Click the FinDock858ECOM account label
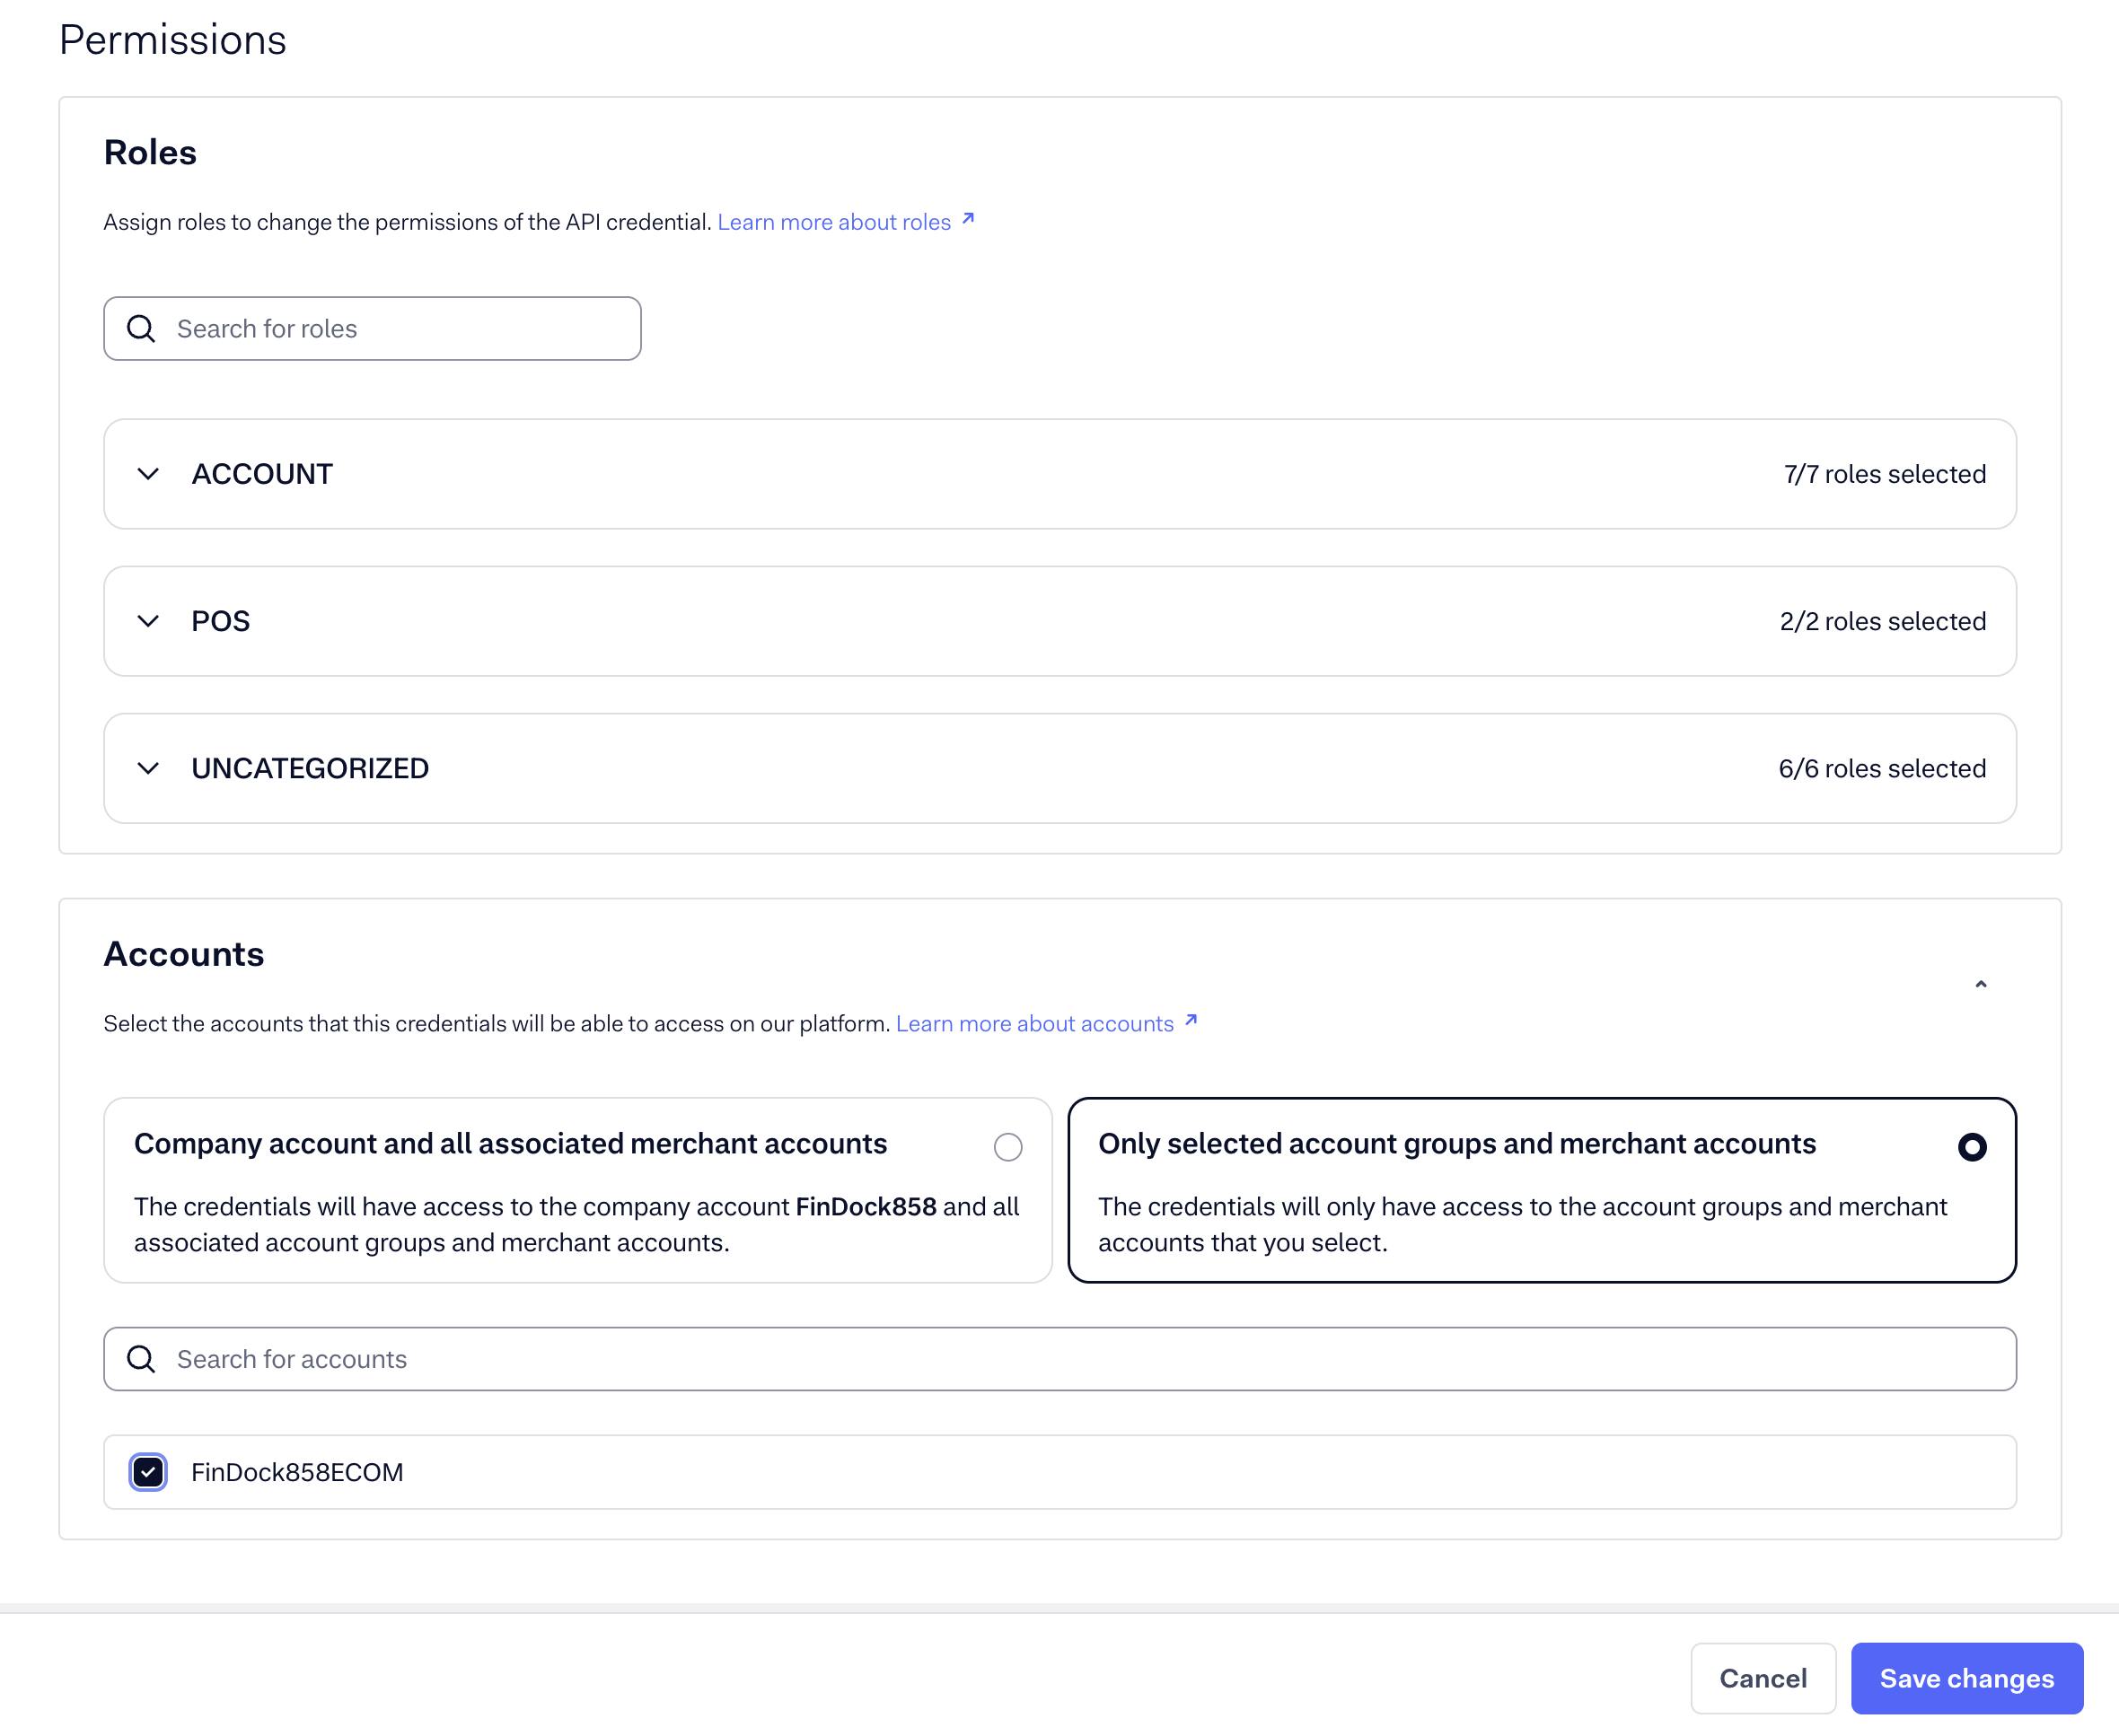Screen dimensions: 2119x1736 click(x=297, y=1471)
